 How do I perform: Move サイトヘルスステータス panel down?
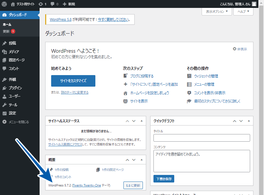point(134,121)
